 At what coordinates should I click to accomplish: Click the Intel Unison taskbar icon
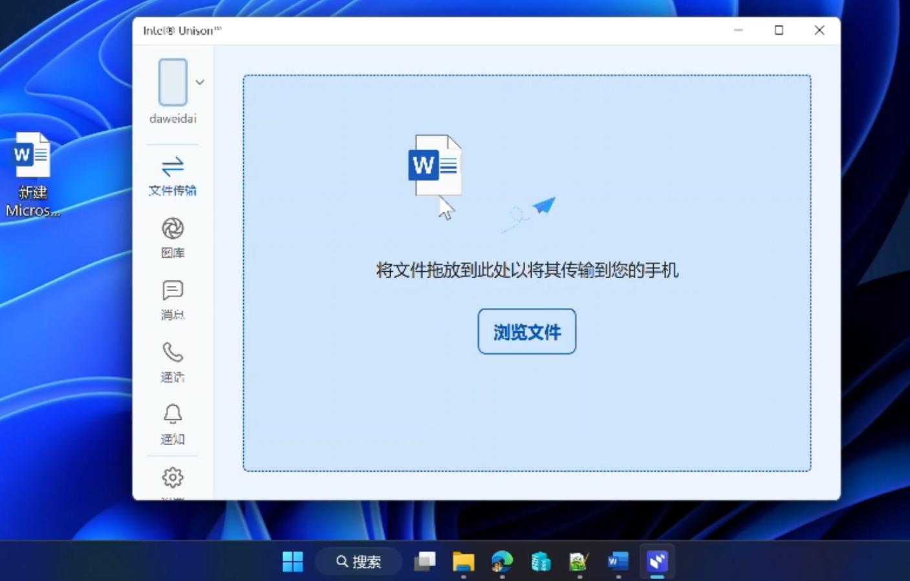coord(657,561)
